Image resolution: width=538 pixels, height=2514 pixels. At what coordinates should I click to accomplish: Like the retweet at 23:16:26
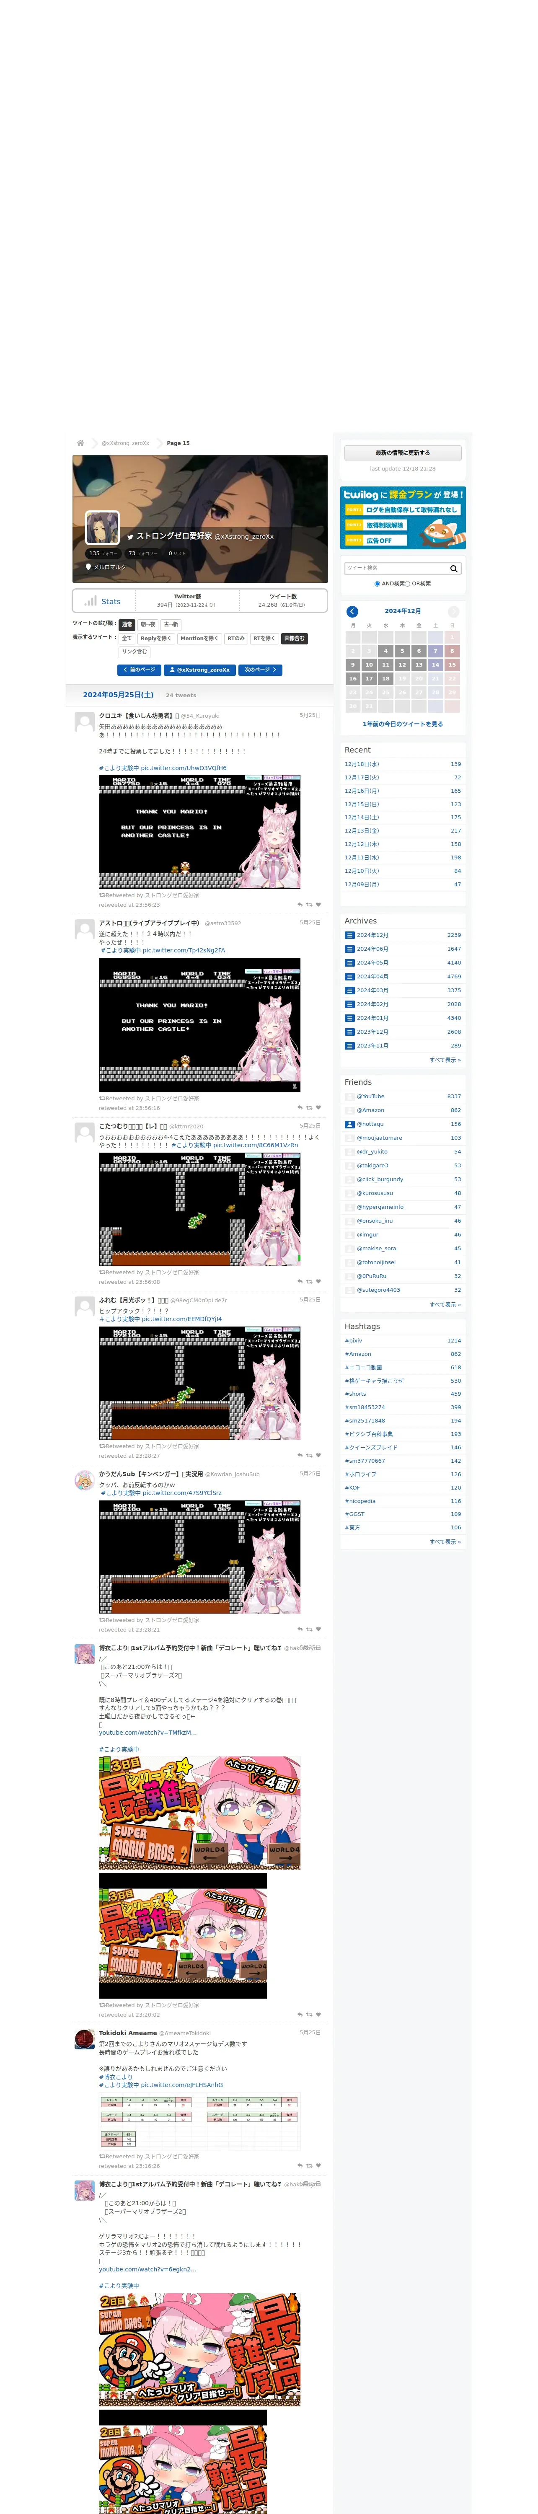[x=318, y=2165]
